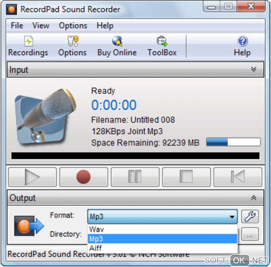The image size is (271, 267).
Task: Click the output record-arrow icon
Action: [x=29, y=226]
